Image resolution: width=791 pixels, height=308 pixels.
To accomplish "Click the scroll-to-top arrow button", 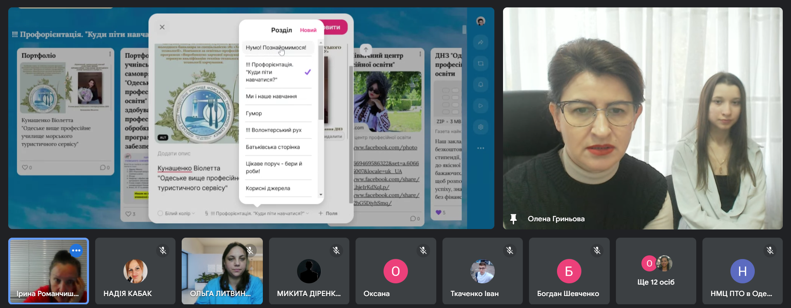I will 365,50.
